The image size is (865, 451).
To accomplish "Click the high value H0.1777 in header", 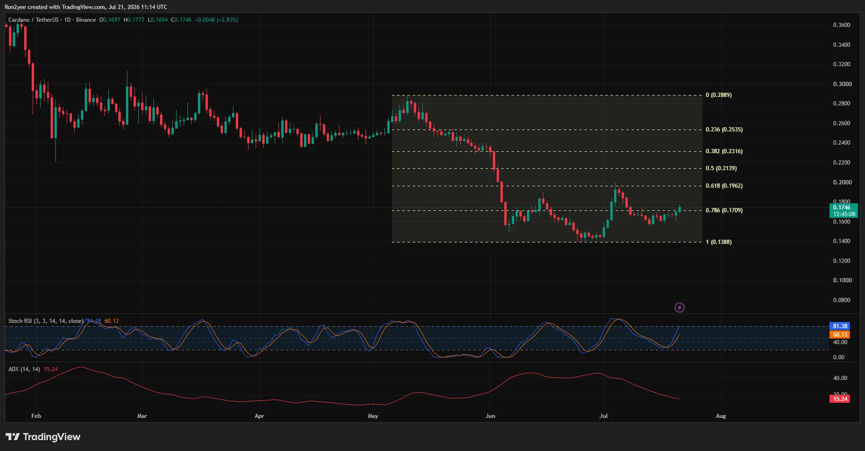I will 134,20.
